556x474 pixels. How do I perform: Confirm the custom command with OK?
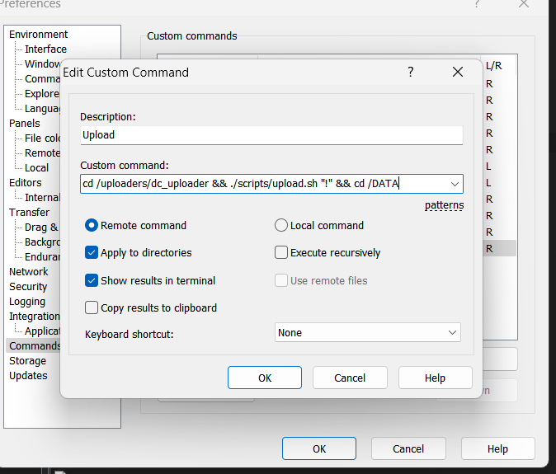265,378
